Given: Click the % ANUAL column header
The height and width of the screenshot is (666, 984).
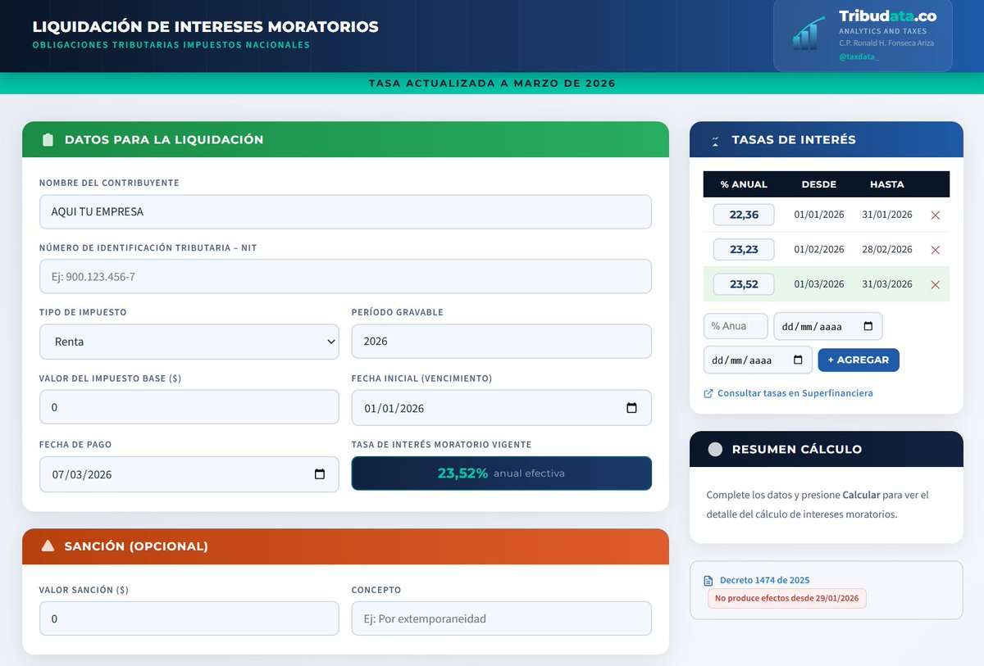Looking at the screenshot, I should 744,184.
